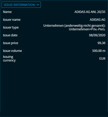Click the ISSUE INFORMATION heading text

coord(19,5)
